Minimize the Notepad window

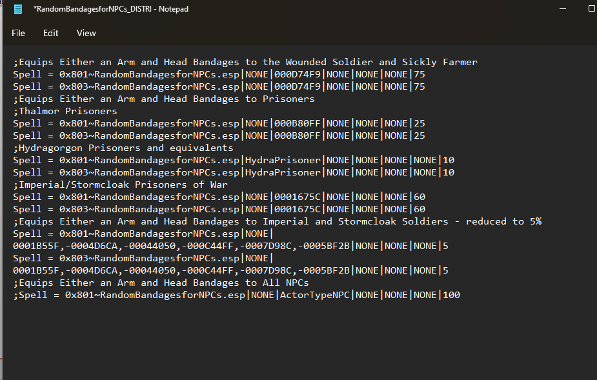pyautogui.click(x=563, y=9)
